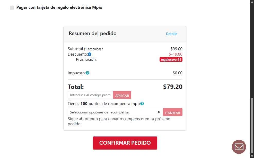Open the reward points help icon
This screenshot has height=158, width=254.
click(142, 104)
